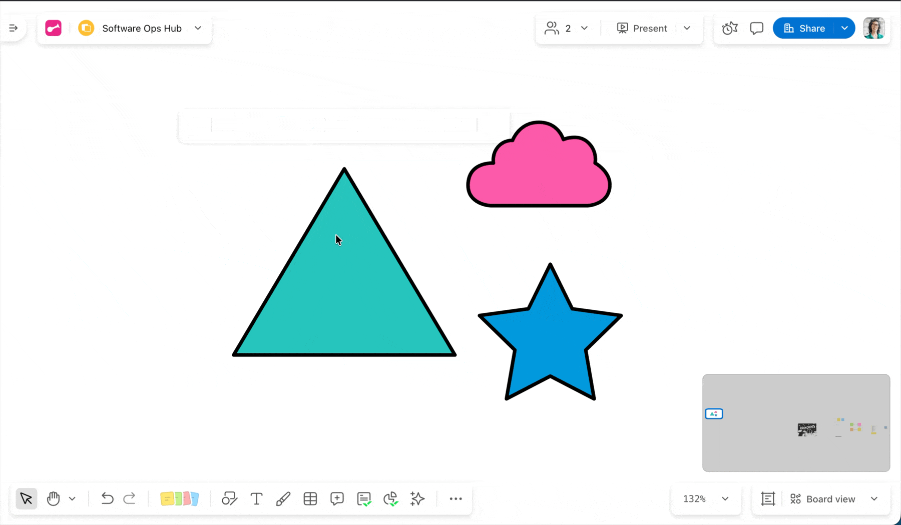Open the AI sparkle tool
This screenshot has width=901, height=525.
[x=417, y=499]
